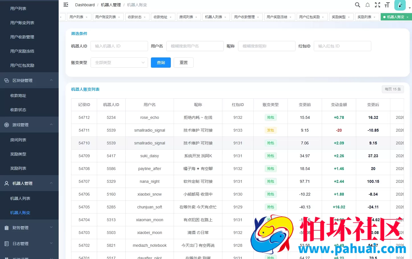Click the +16.02 amount cell
The width and height of the screenshot is (412, 259).
coord(339,207)
